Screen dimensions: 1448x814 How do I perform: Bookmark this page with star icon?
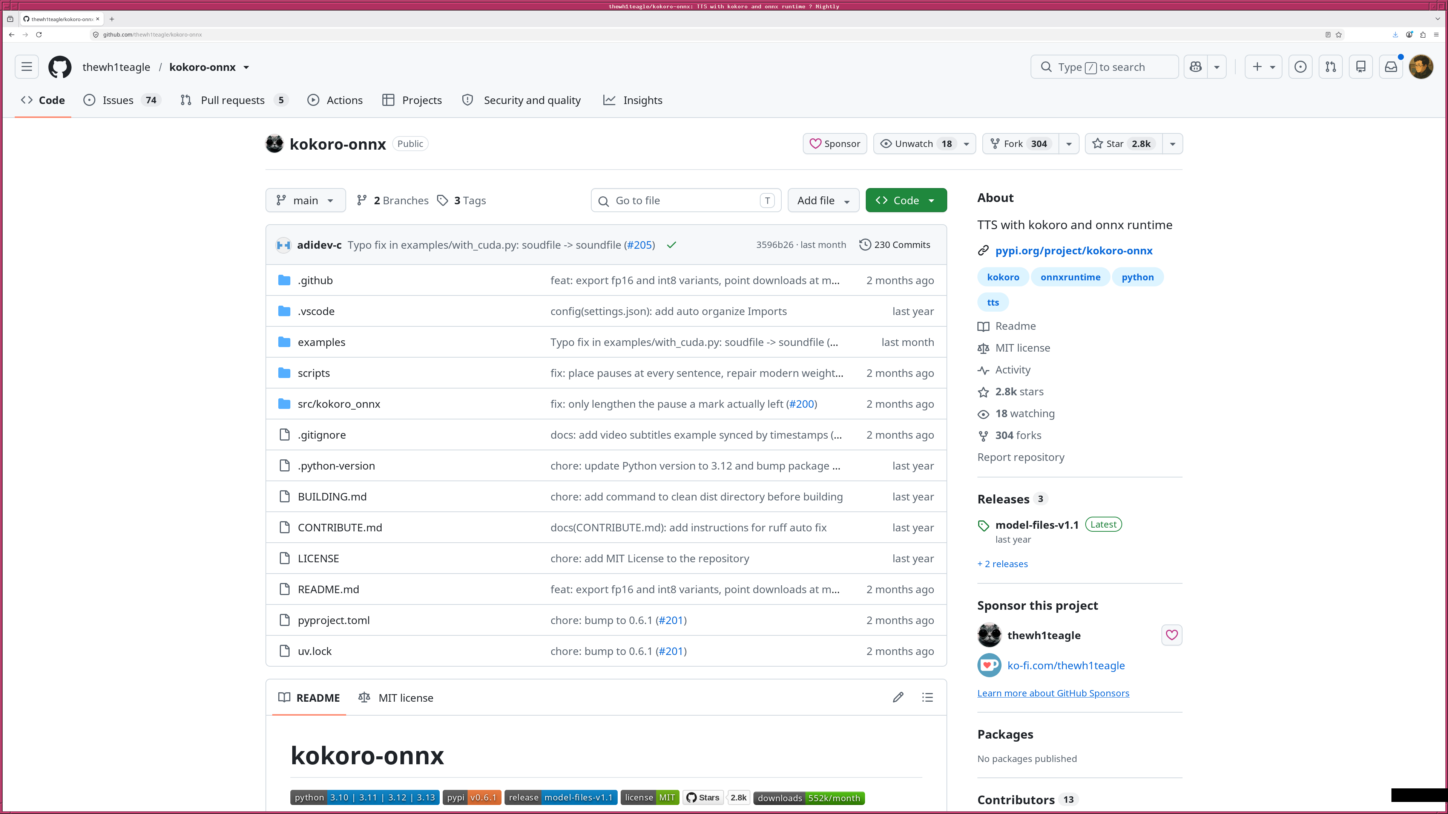coord(1339,34)
